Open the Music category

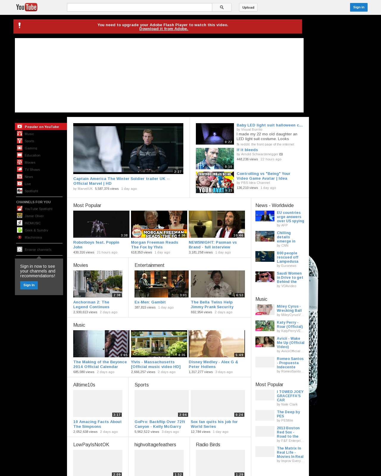click(29, 134)
